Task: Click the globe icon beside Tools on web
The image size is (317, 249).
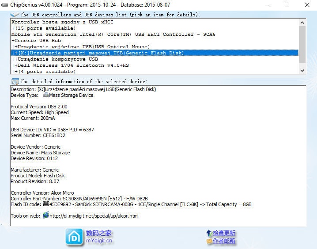Action: tap(46, 215)
